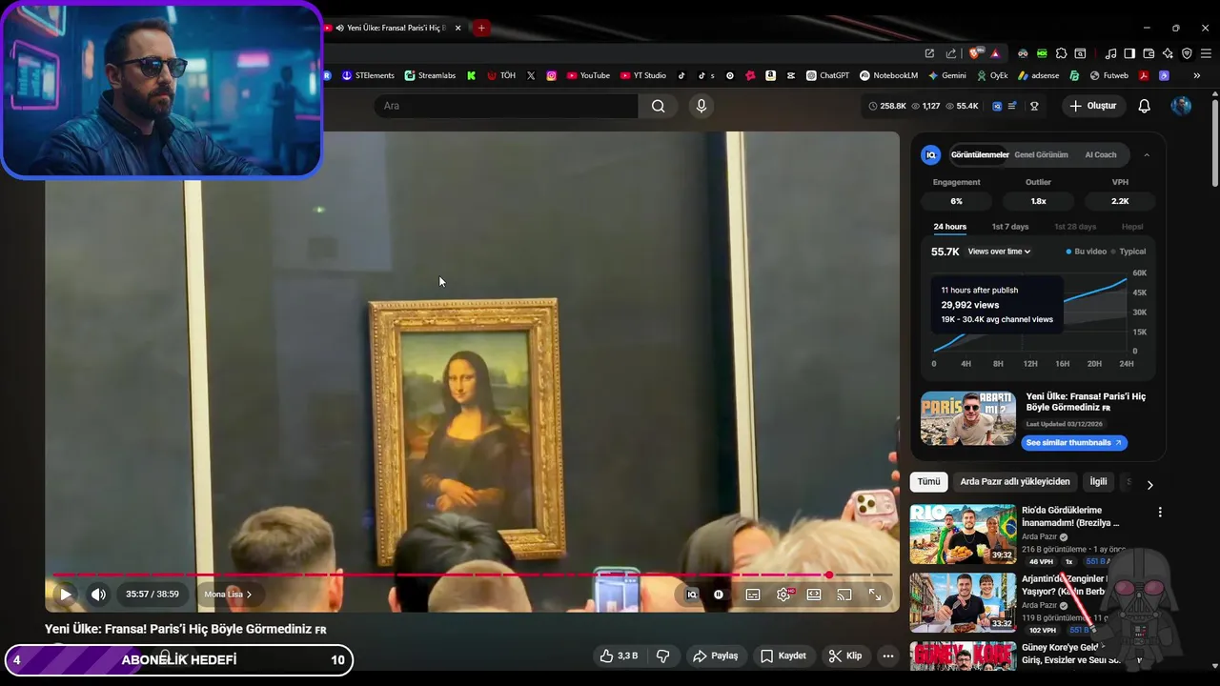The width and height of the screenshot is (1220, 686).
Task: Open the Streamlabs bookmark
Action: (430, 75)
